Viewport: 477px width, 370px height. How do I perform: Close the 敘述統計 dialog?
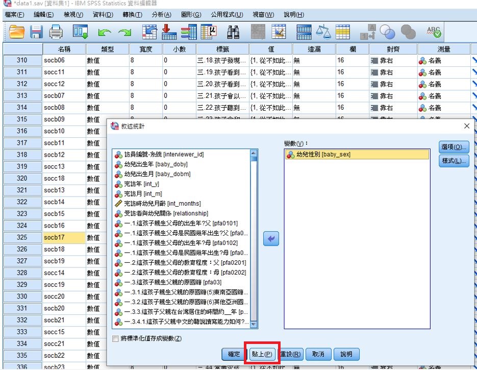point(466,126)
